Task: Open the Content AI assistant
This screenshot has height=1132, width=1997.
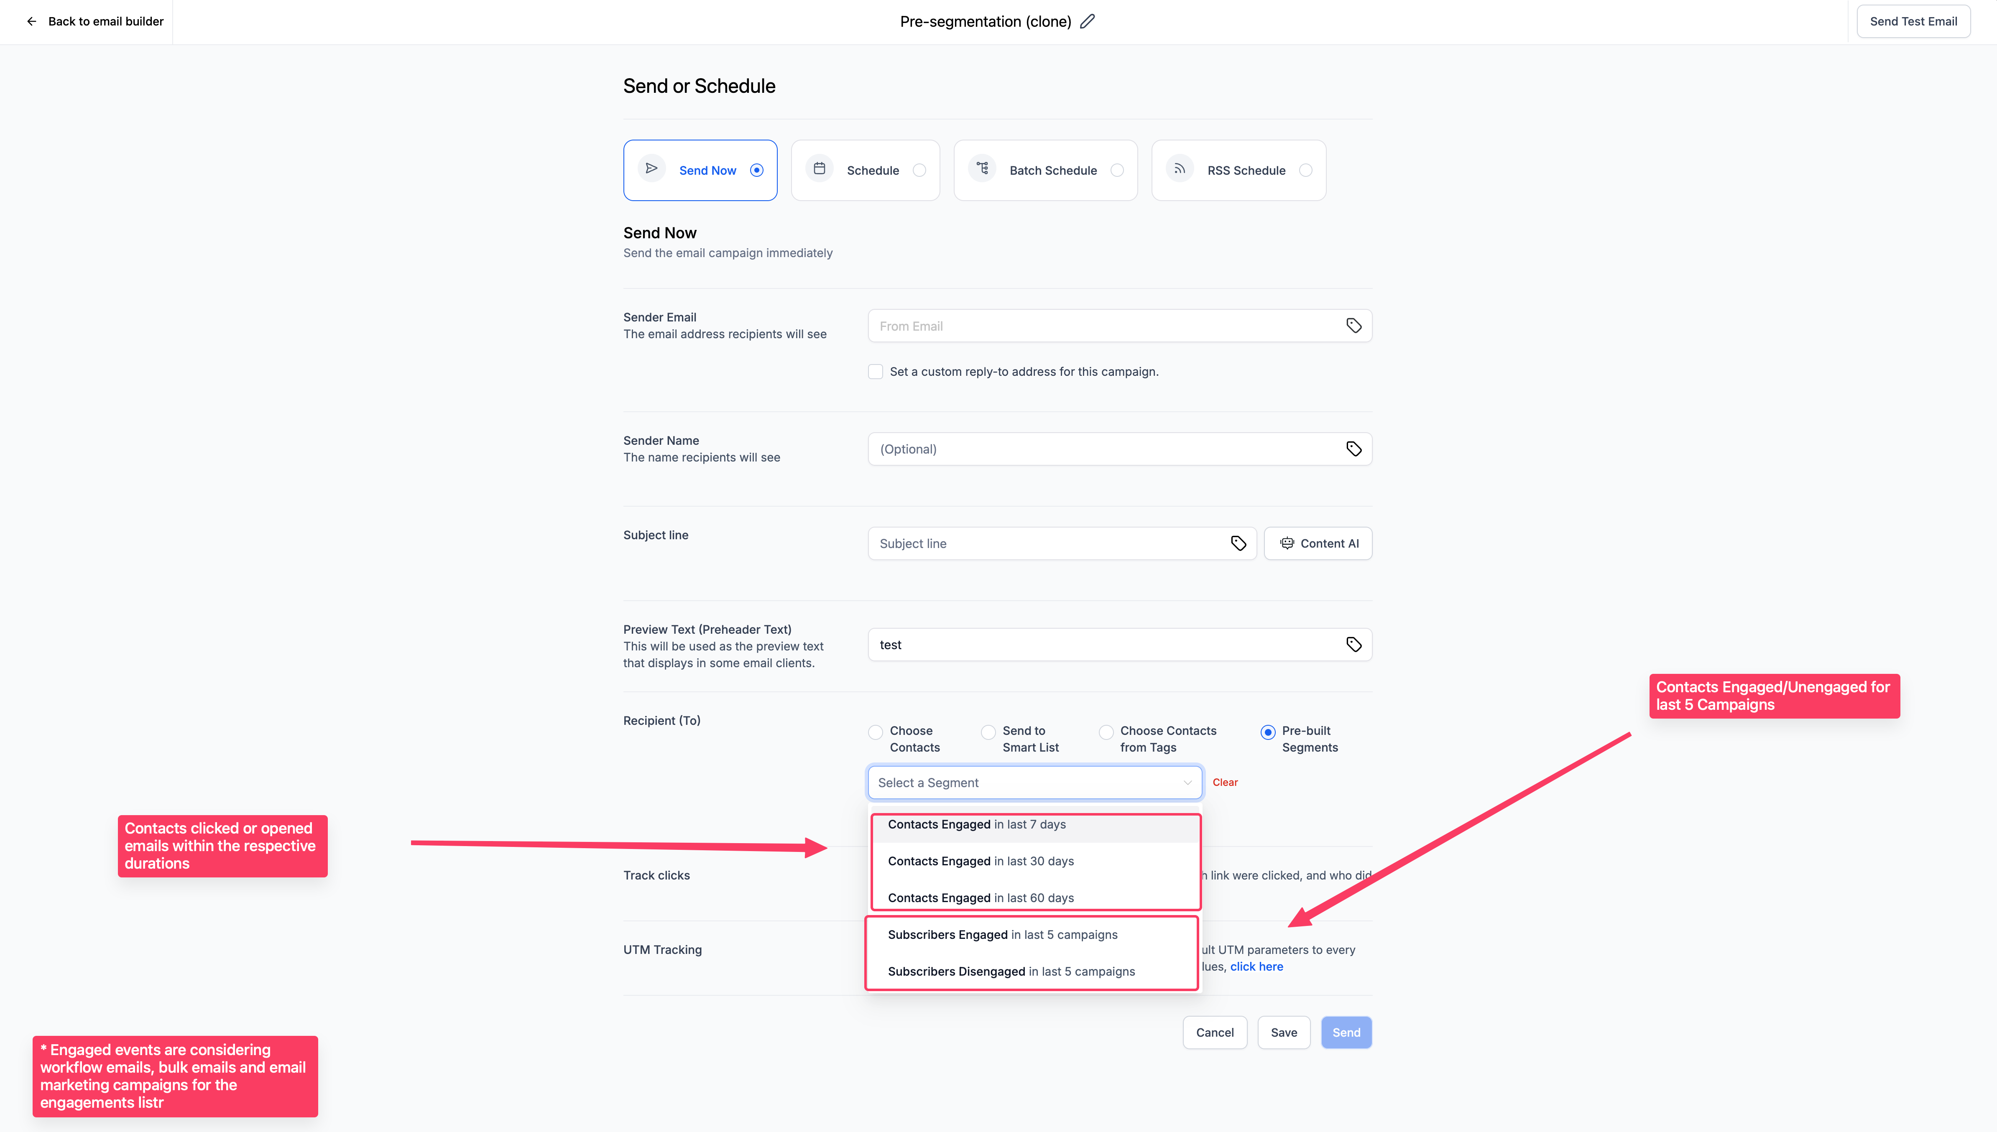Action: click(1318, 543)
